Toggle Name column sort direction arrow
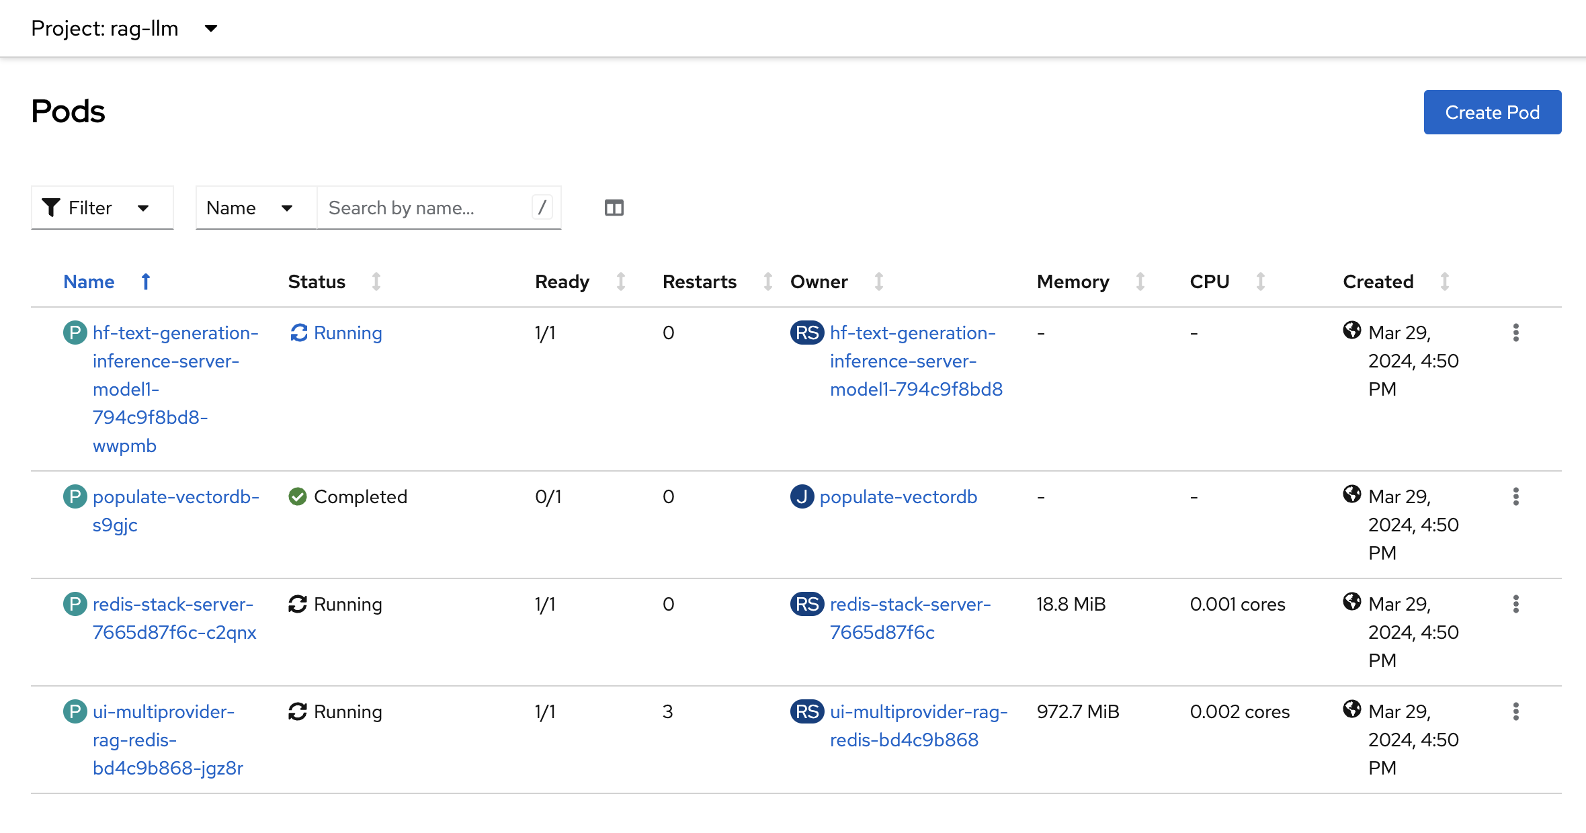 coord(146,281)
